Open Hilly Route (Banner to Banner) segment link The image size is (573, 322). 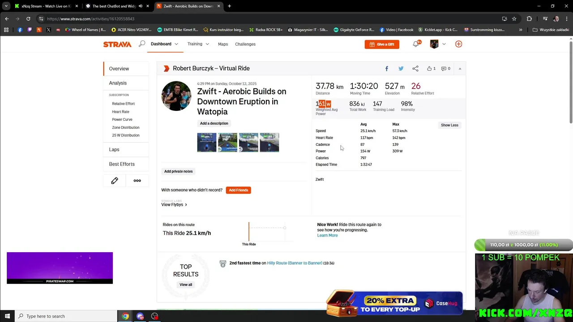point(295,263)
